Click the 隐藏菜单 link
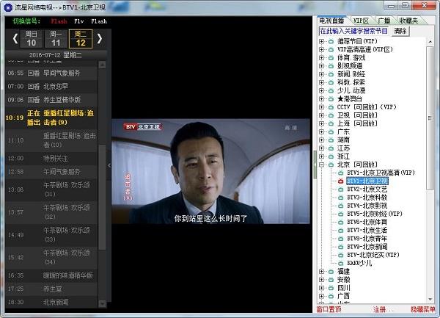The height and width of the screenshot is (318, 440). pos(423,309)
